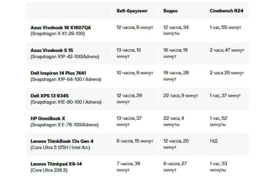Click the Lenovo Thinkpad X9-14 label
This screenshot has height=179, width=276.
pos(56,164)
